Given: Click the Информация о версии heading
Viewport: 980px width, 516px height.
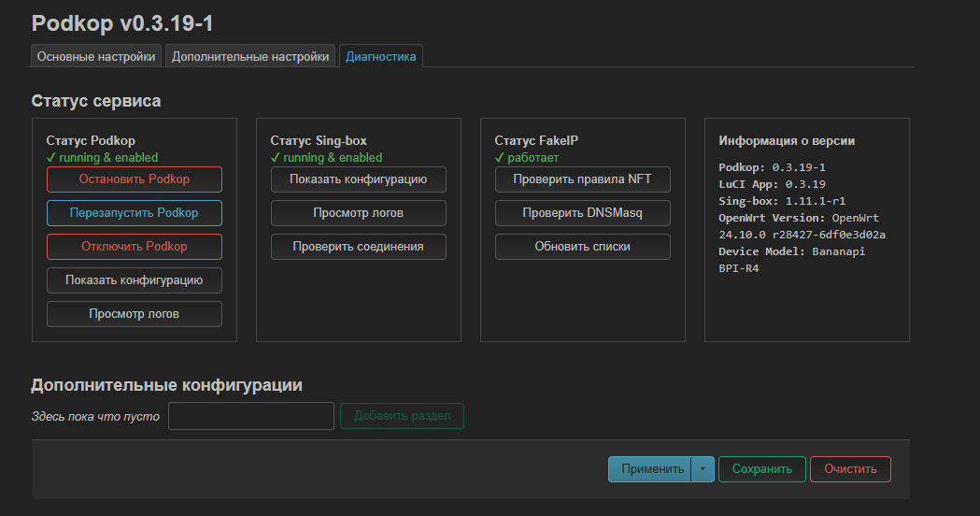Looking at the screenshot, I should click(x=787, y=141).
